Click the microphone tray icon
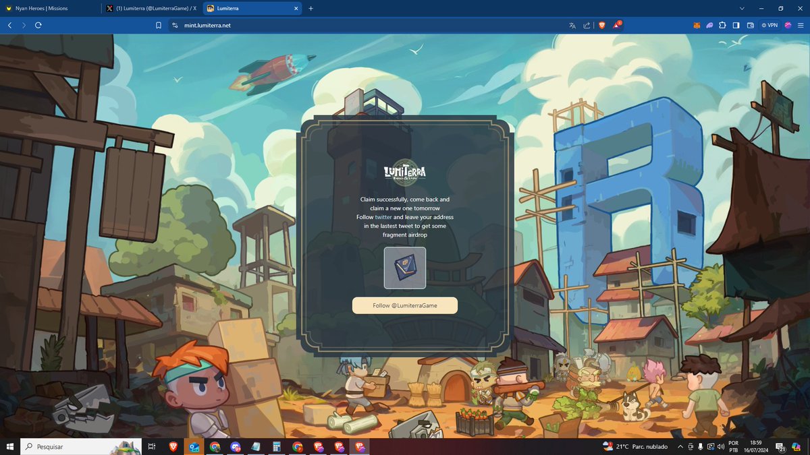Screen dimensions: 810x455 (701, 446)
